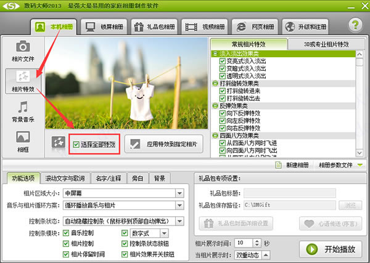The height and width of the screenshot is (263, 370).
Task: Disable the 音乐控制 checkbox
Action: point(66,233)
